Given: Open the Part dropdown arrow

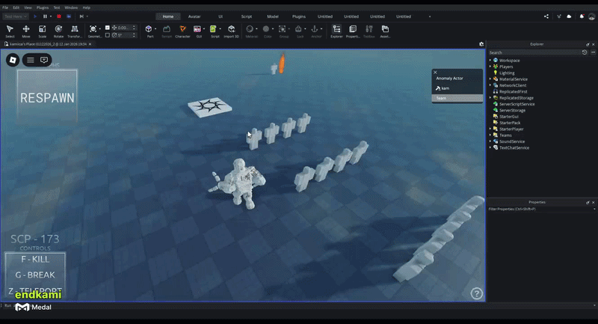Looking at the screenshot, I should [x=155, y=29].
